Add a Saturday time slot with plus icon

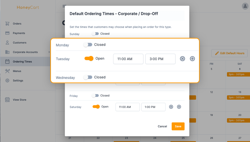[x=179, y=107]
